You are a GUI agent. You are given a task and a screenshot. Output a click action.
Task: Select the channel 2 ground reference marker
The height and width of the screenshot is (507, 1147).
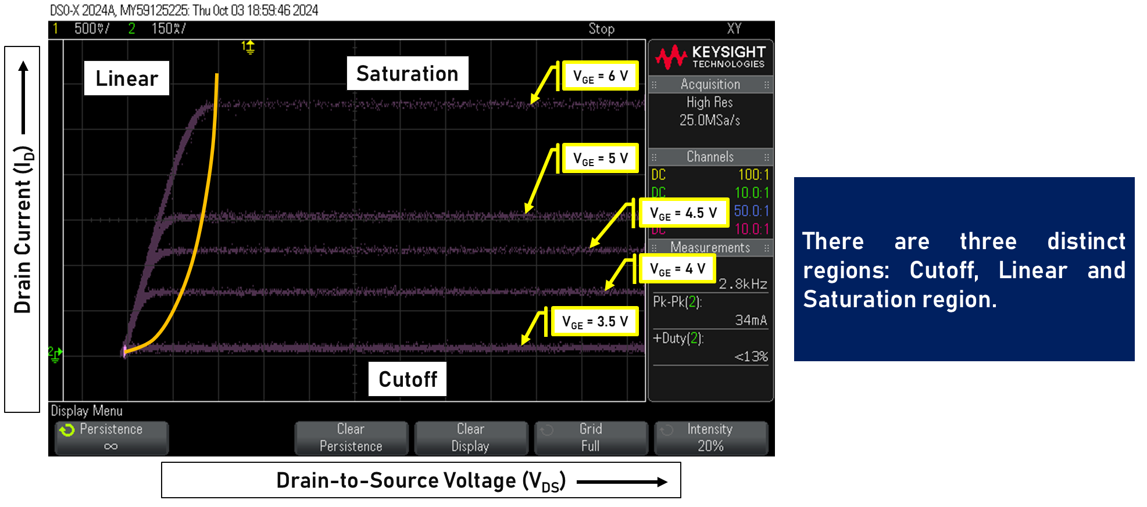click(x=55, y=354)
